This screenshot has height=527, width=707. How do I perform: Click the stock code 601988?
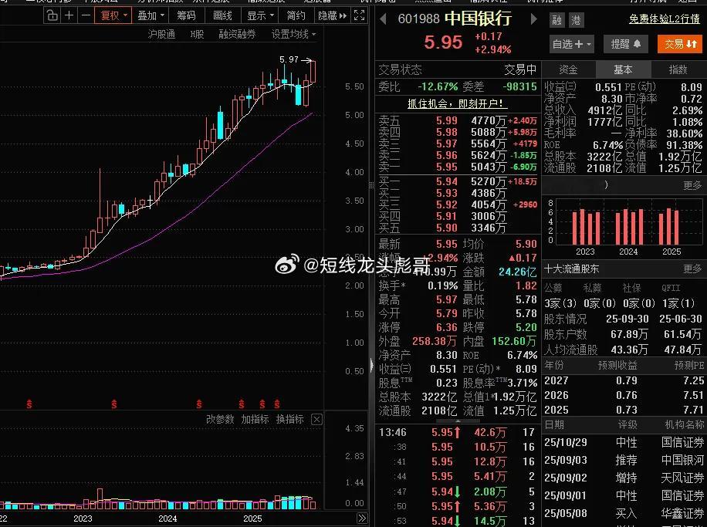click(x=419, y=19)
